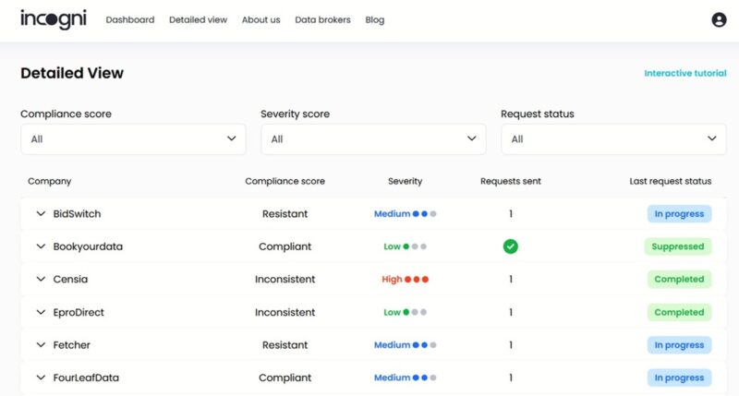Open the Request status filter dropdown
The width and height of the screenshot is (739, 396).
tap(613, 138)
